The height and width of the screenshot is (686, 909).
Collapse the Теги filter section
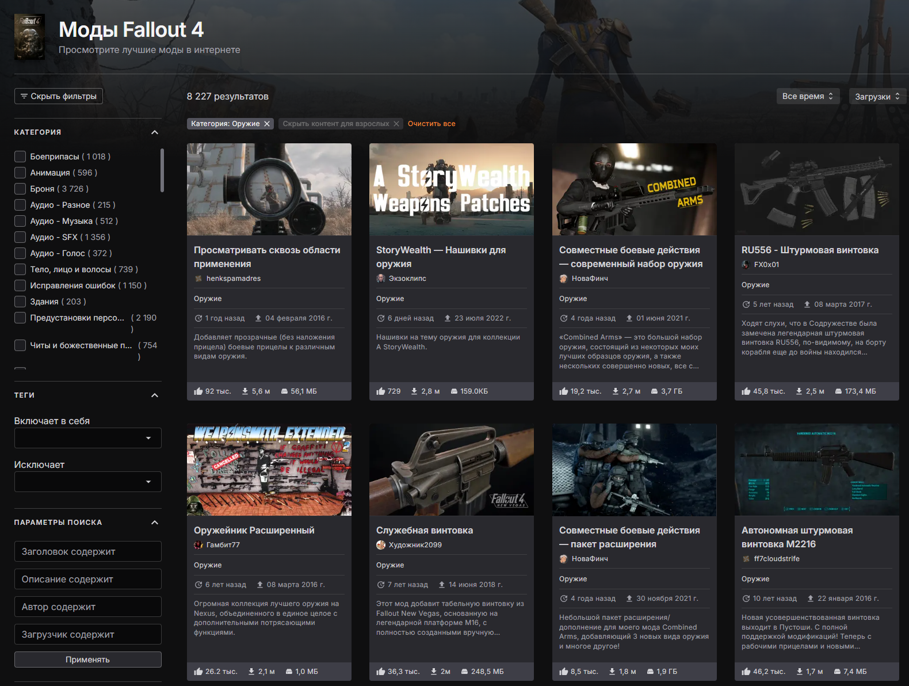click(154, 395)
